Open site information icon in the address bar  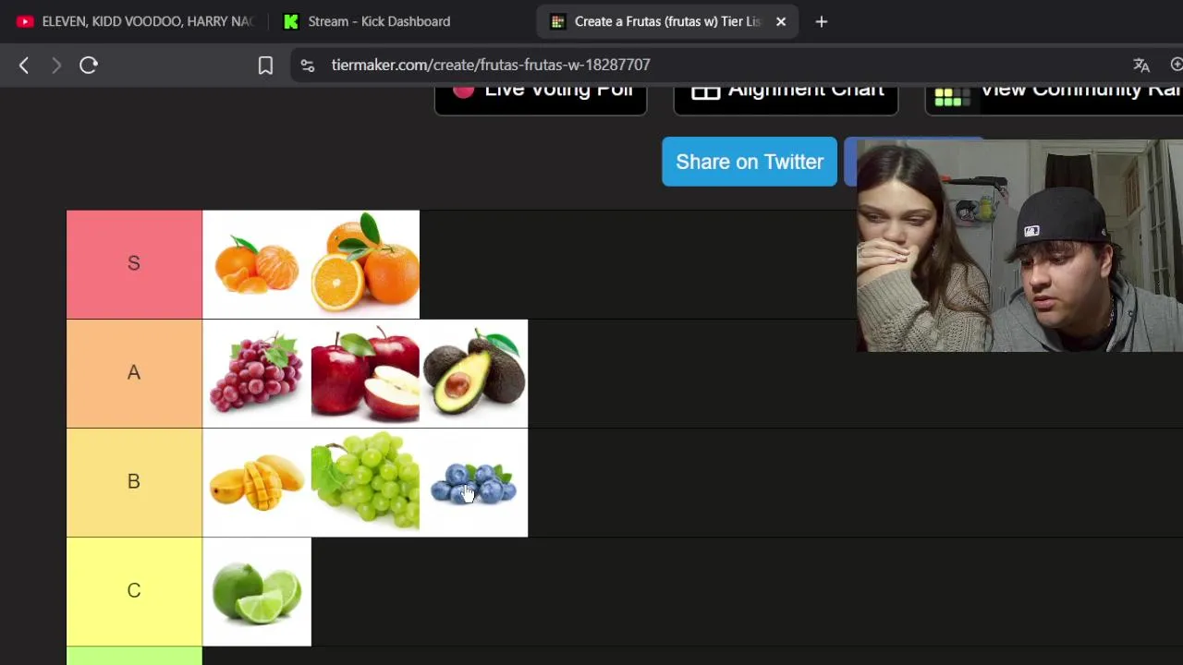308,65
